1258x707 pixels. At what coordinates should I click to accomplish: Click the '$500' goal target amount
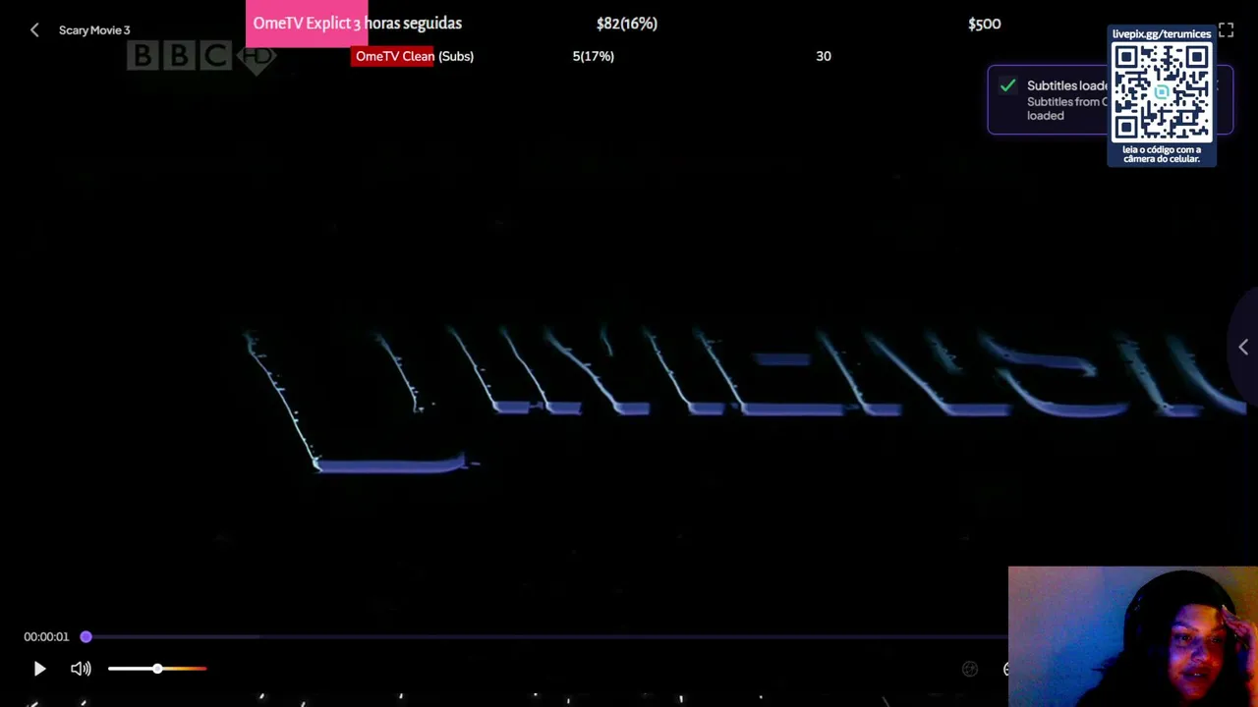pos(984,24)
